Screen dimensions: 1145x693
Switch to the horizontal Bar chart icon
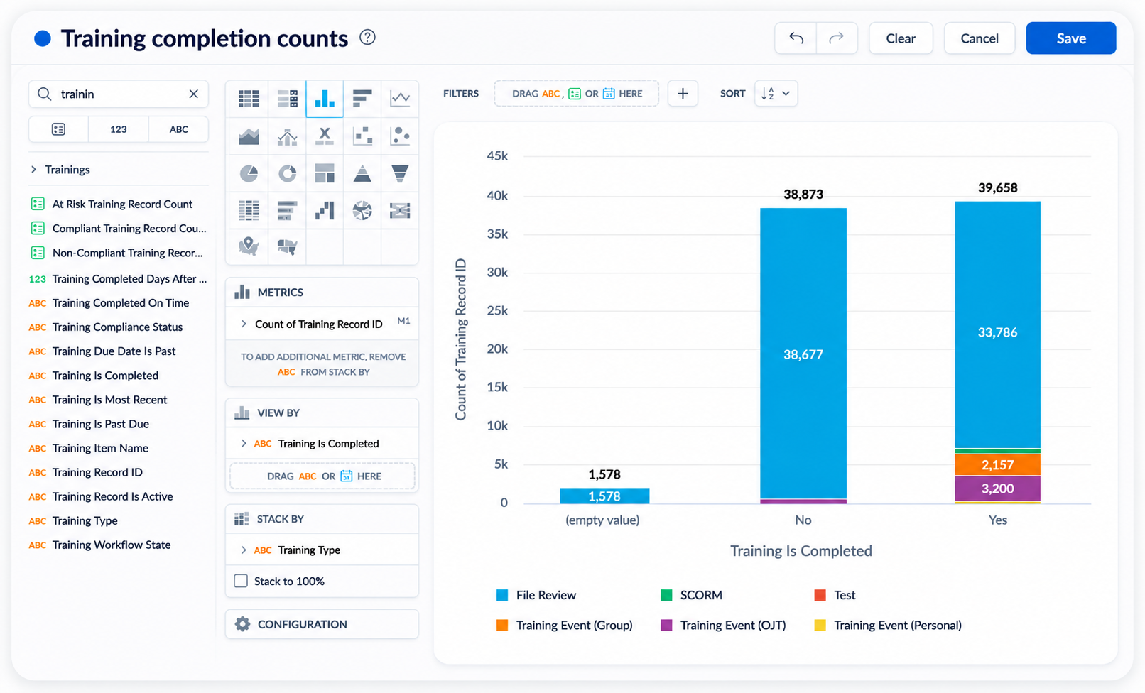pyautogui.click(x=362, y=99)
